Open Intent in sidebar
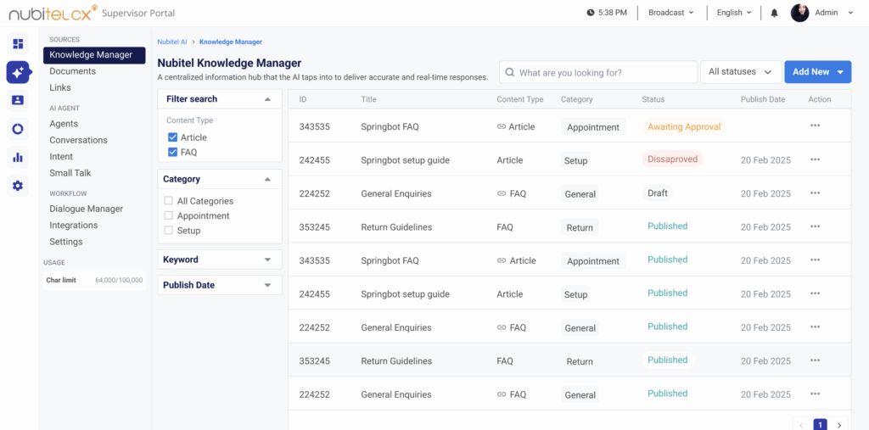 tap(61, 157)
